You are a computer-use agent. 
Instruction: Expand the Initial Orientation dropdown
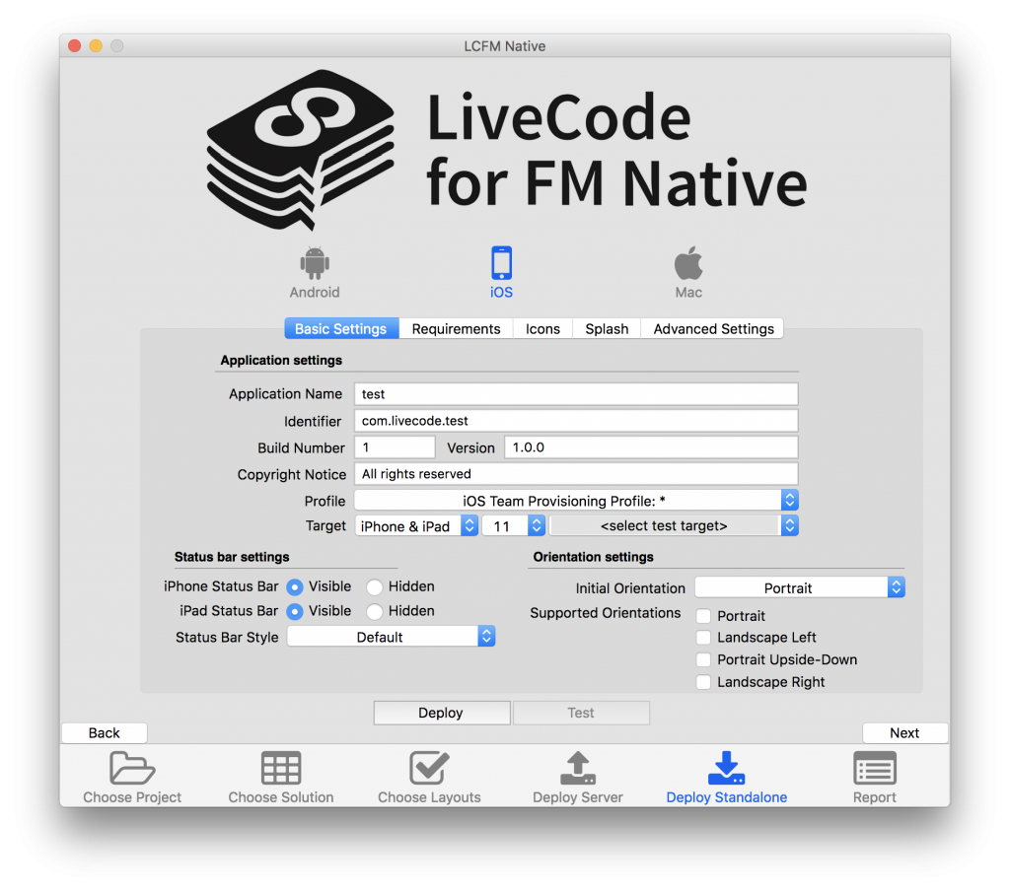[800, 587]
